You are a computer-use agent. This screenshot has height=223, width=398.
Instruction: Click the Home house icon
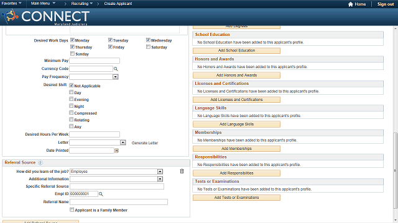point(351,4)
